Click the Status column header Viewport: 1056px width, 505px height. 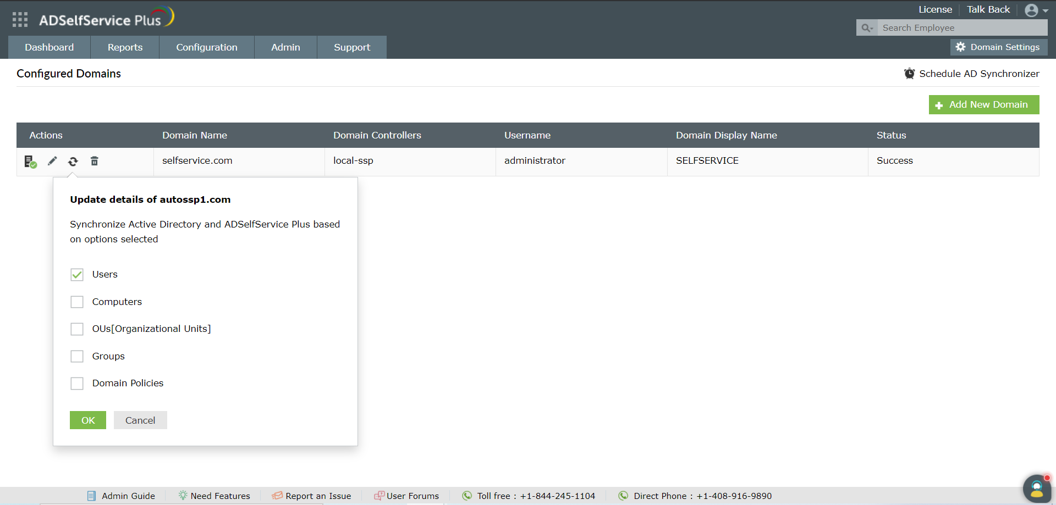click(x=891, y=135)
